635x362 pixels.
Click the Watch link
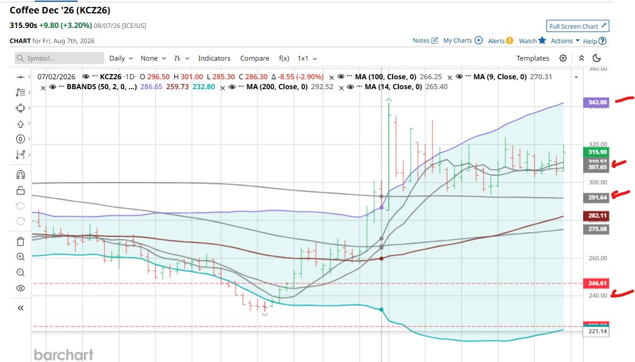pos(528,41)
